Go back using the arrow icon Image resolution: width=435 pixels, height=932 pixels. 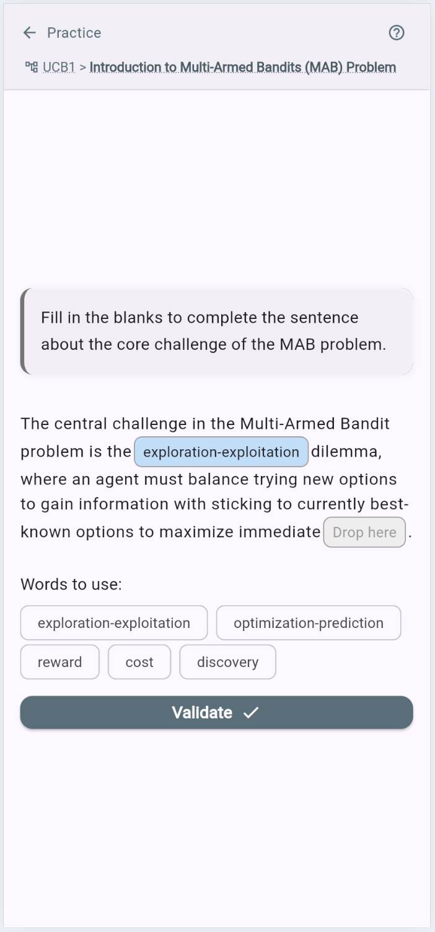pos(30,33)
